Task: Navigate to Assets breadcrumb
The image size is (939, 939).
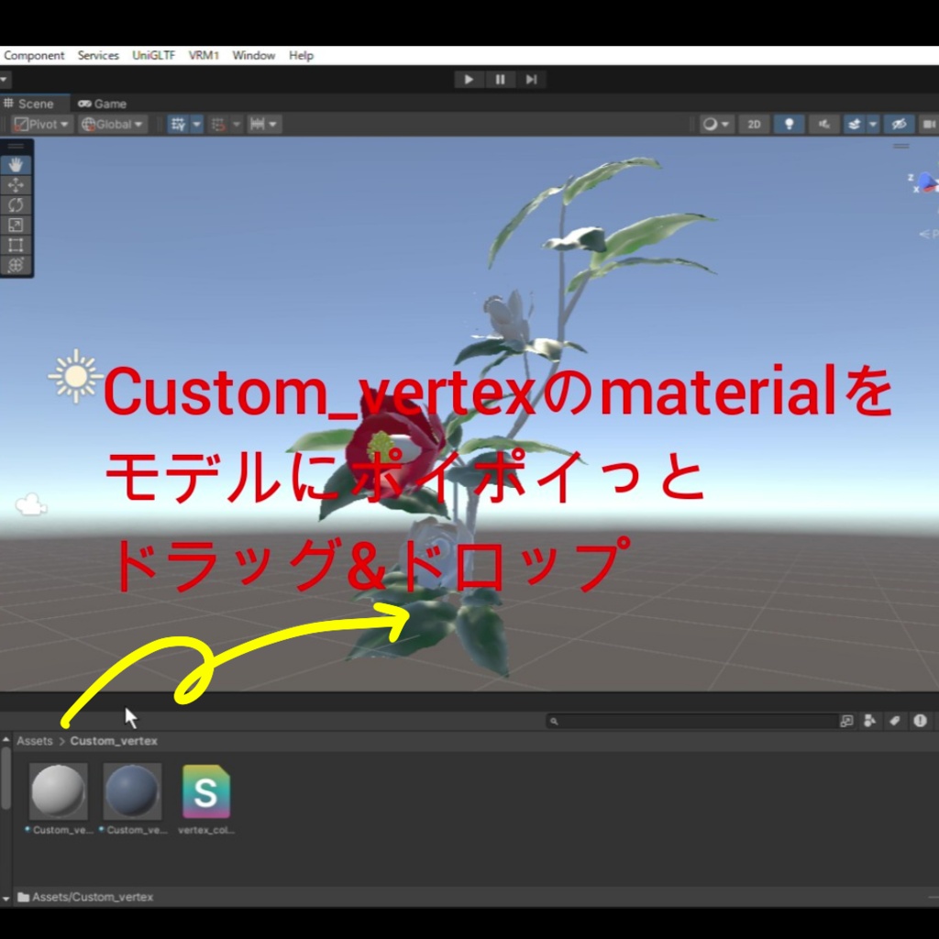Action: (x=35, y=741)
